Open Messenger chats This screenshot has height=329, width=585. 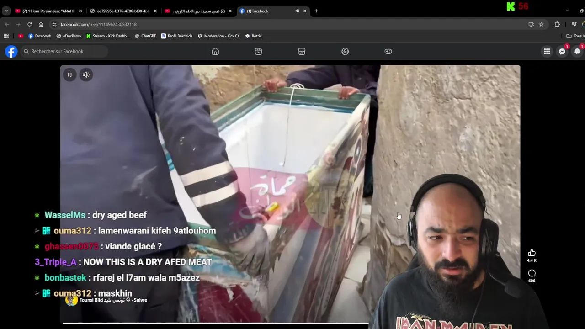(x=562, y=52)
